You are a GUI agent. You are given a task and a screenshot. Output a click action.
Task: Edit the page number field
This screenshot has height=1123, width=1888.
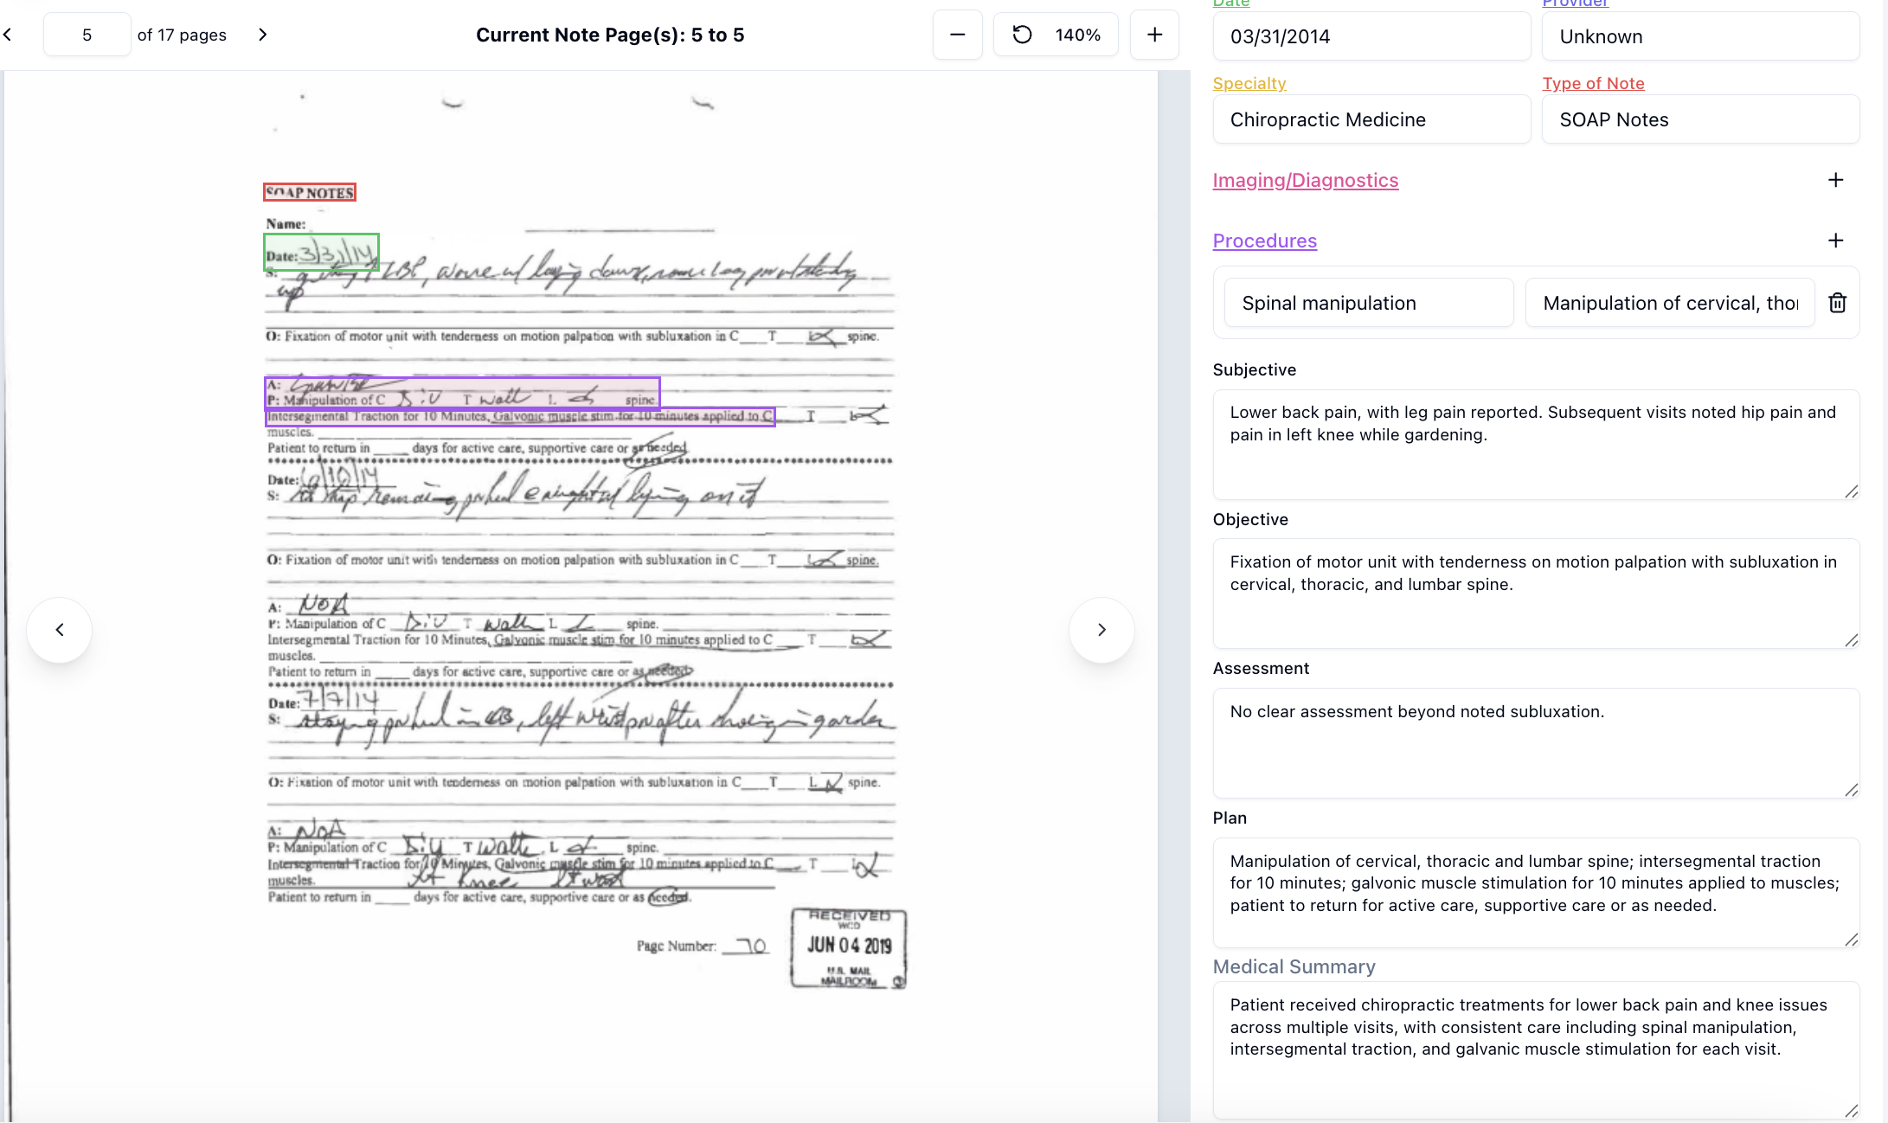coord(87,35)
